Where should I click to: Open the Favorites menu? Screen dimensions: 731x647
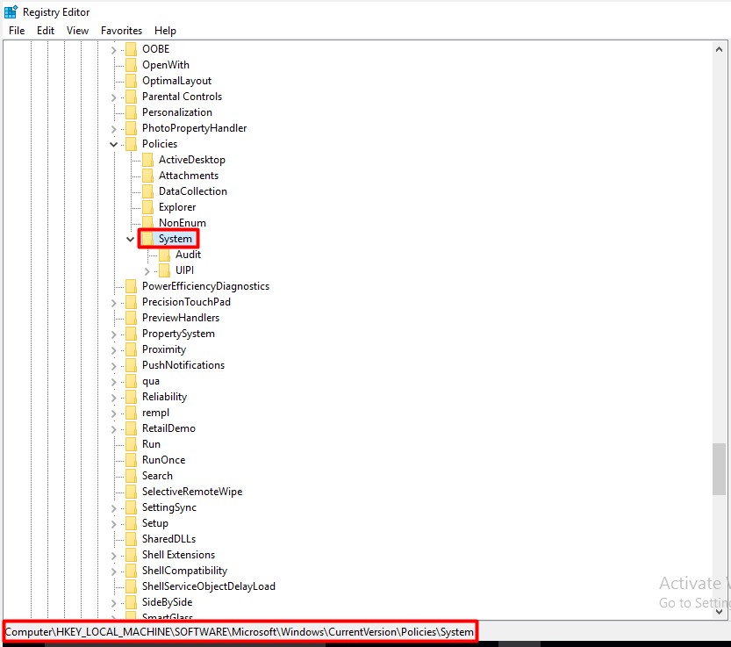[x=121, y=31]
